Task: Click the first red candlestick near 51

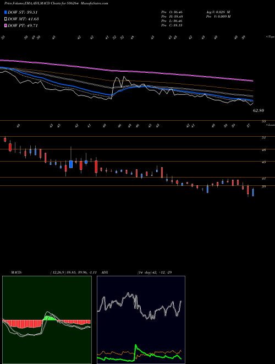Action: (x=5, y=140)
